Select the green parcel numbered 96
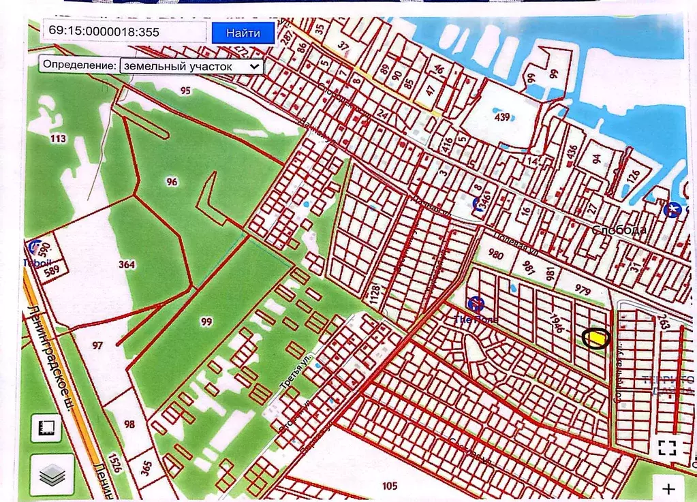 pos(172,181)
